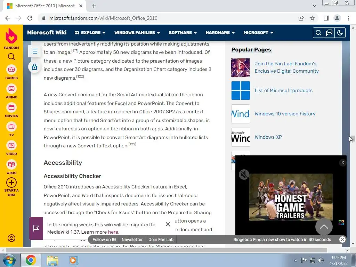
Task: Reload the page
Action: (x=30, y=18)
